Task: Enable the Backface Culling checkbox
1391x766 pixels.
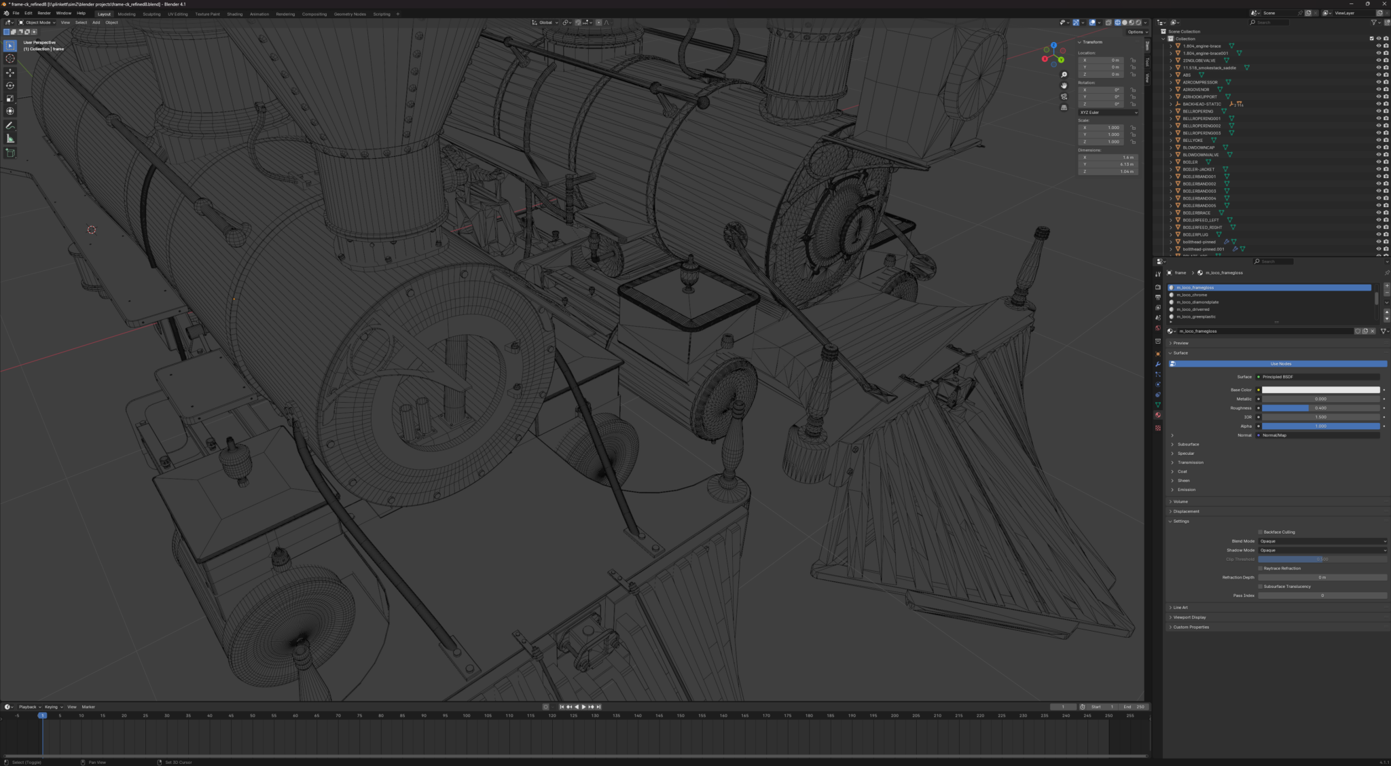Action: (x=1261, y=532)
